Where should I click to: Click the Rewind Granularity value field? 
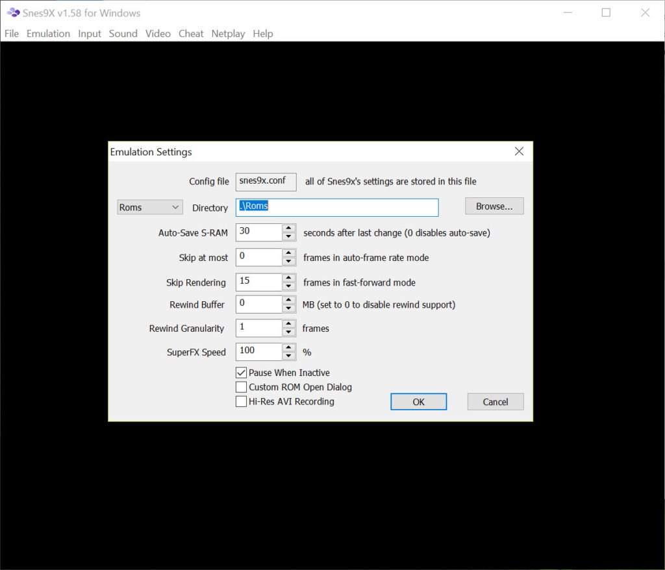[x=259, y=328]
